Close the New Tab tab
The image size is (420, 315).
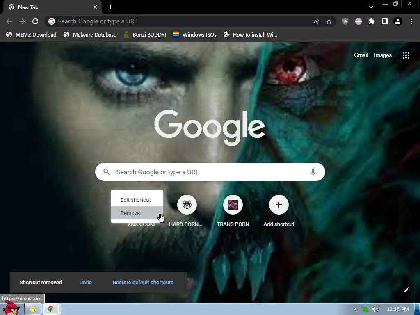pyautogui.click(x=95, y=7)
